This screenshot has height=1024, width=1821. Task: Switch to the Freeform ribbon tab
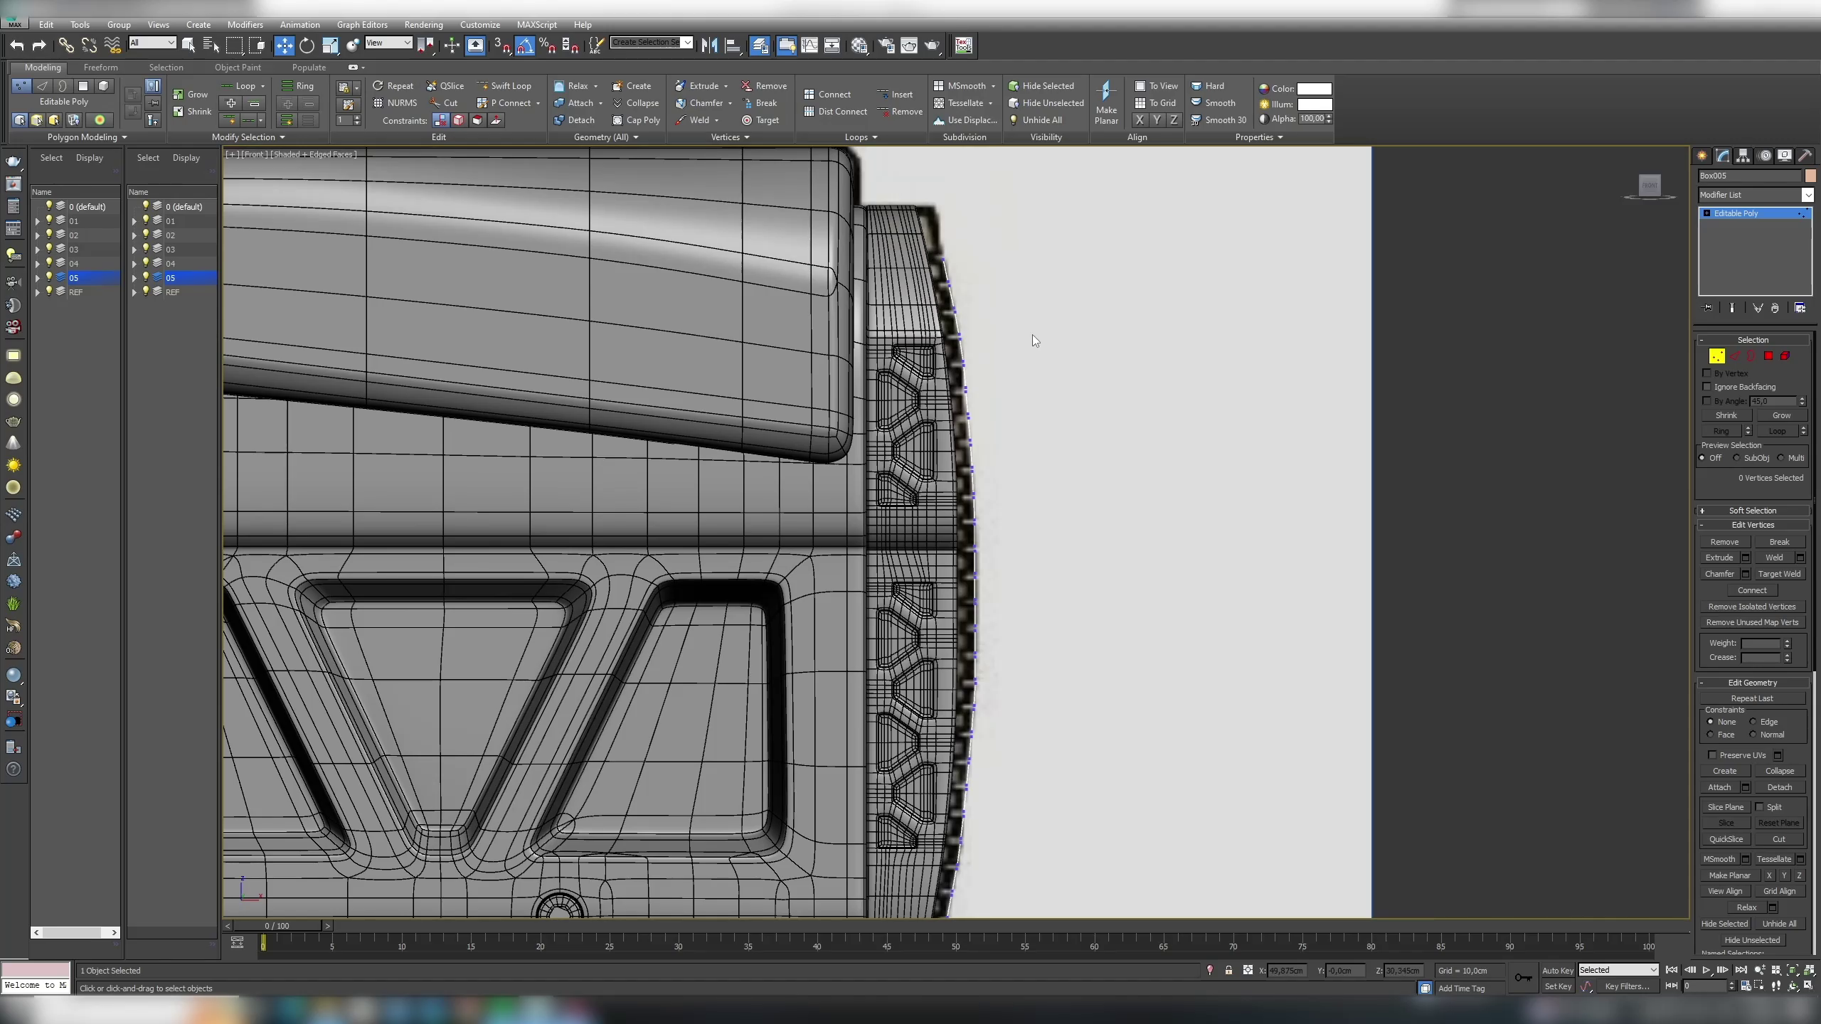pos(101,68)
